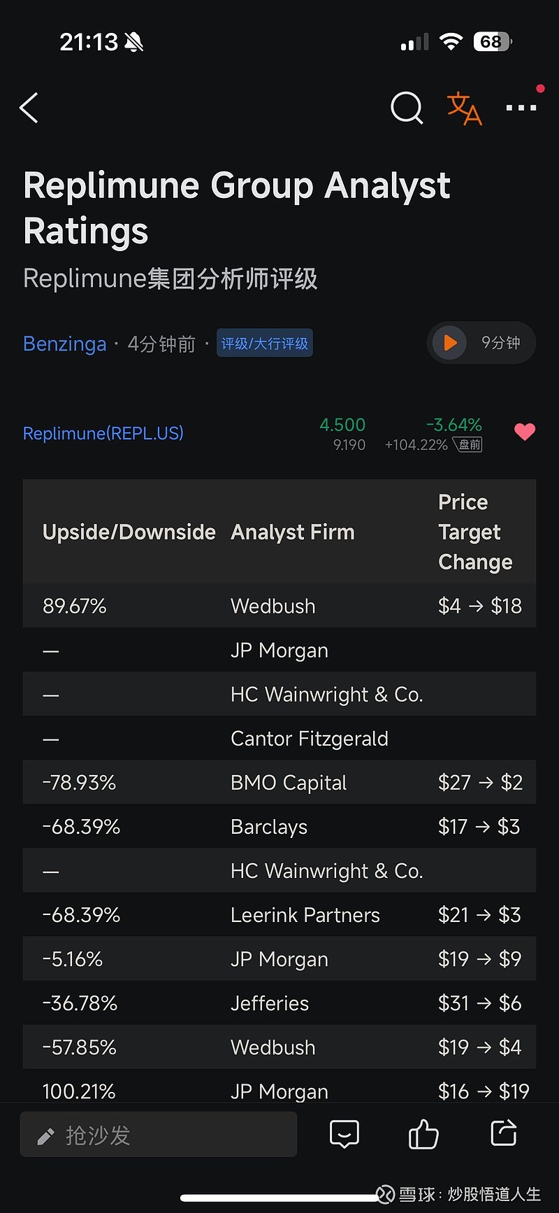Tap the orange translate icon

coord(464,108)
